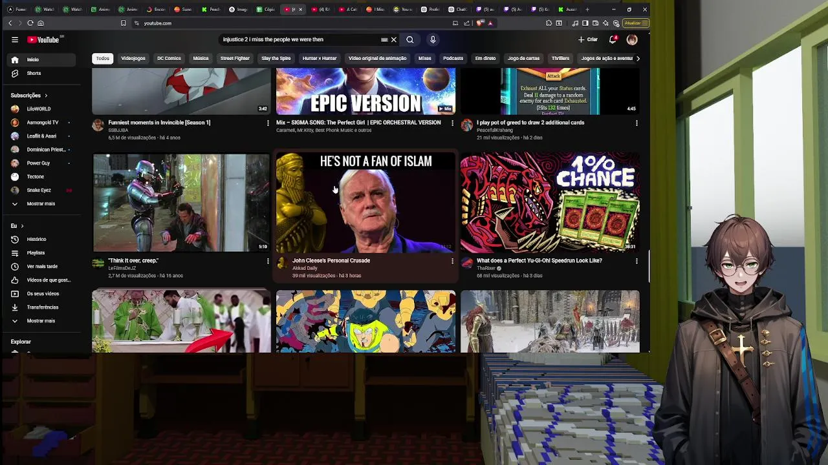828x465 pixels.
Task: Open the Eu section chevron
Action: 22,226
